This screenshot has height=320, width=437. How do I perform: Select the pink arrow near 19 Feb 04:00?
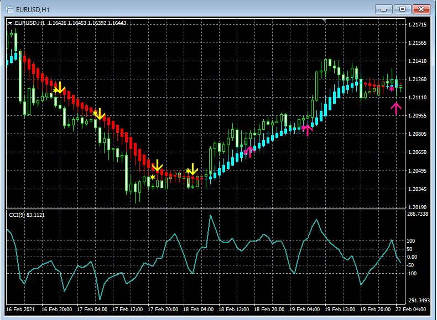click(307, 130)
